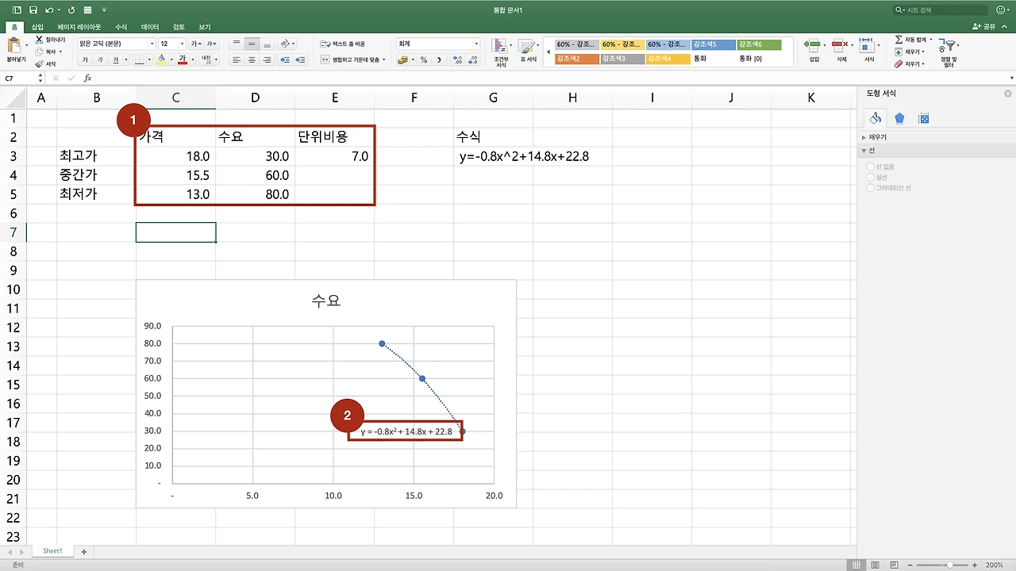The height and width of the screenshot is (571, 1016).
Task: Click the Cut (잘라내기) scissors icon
Action: tap(40, 39)
